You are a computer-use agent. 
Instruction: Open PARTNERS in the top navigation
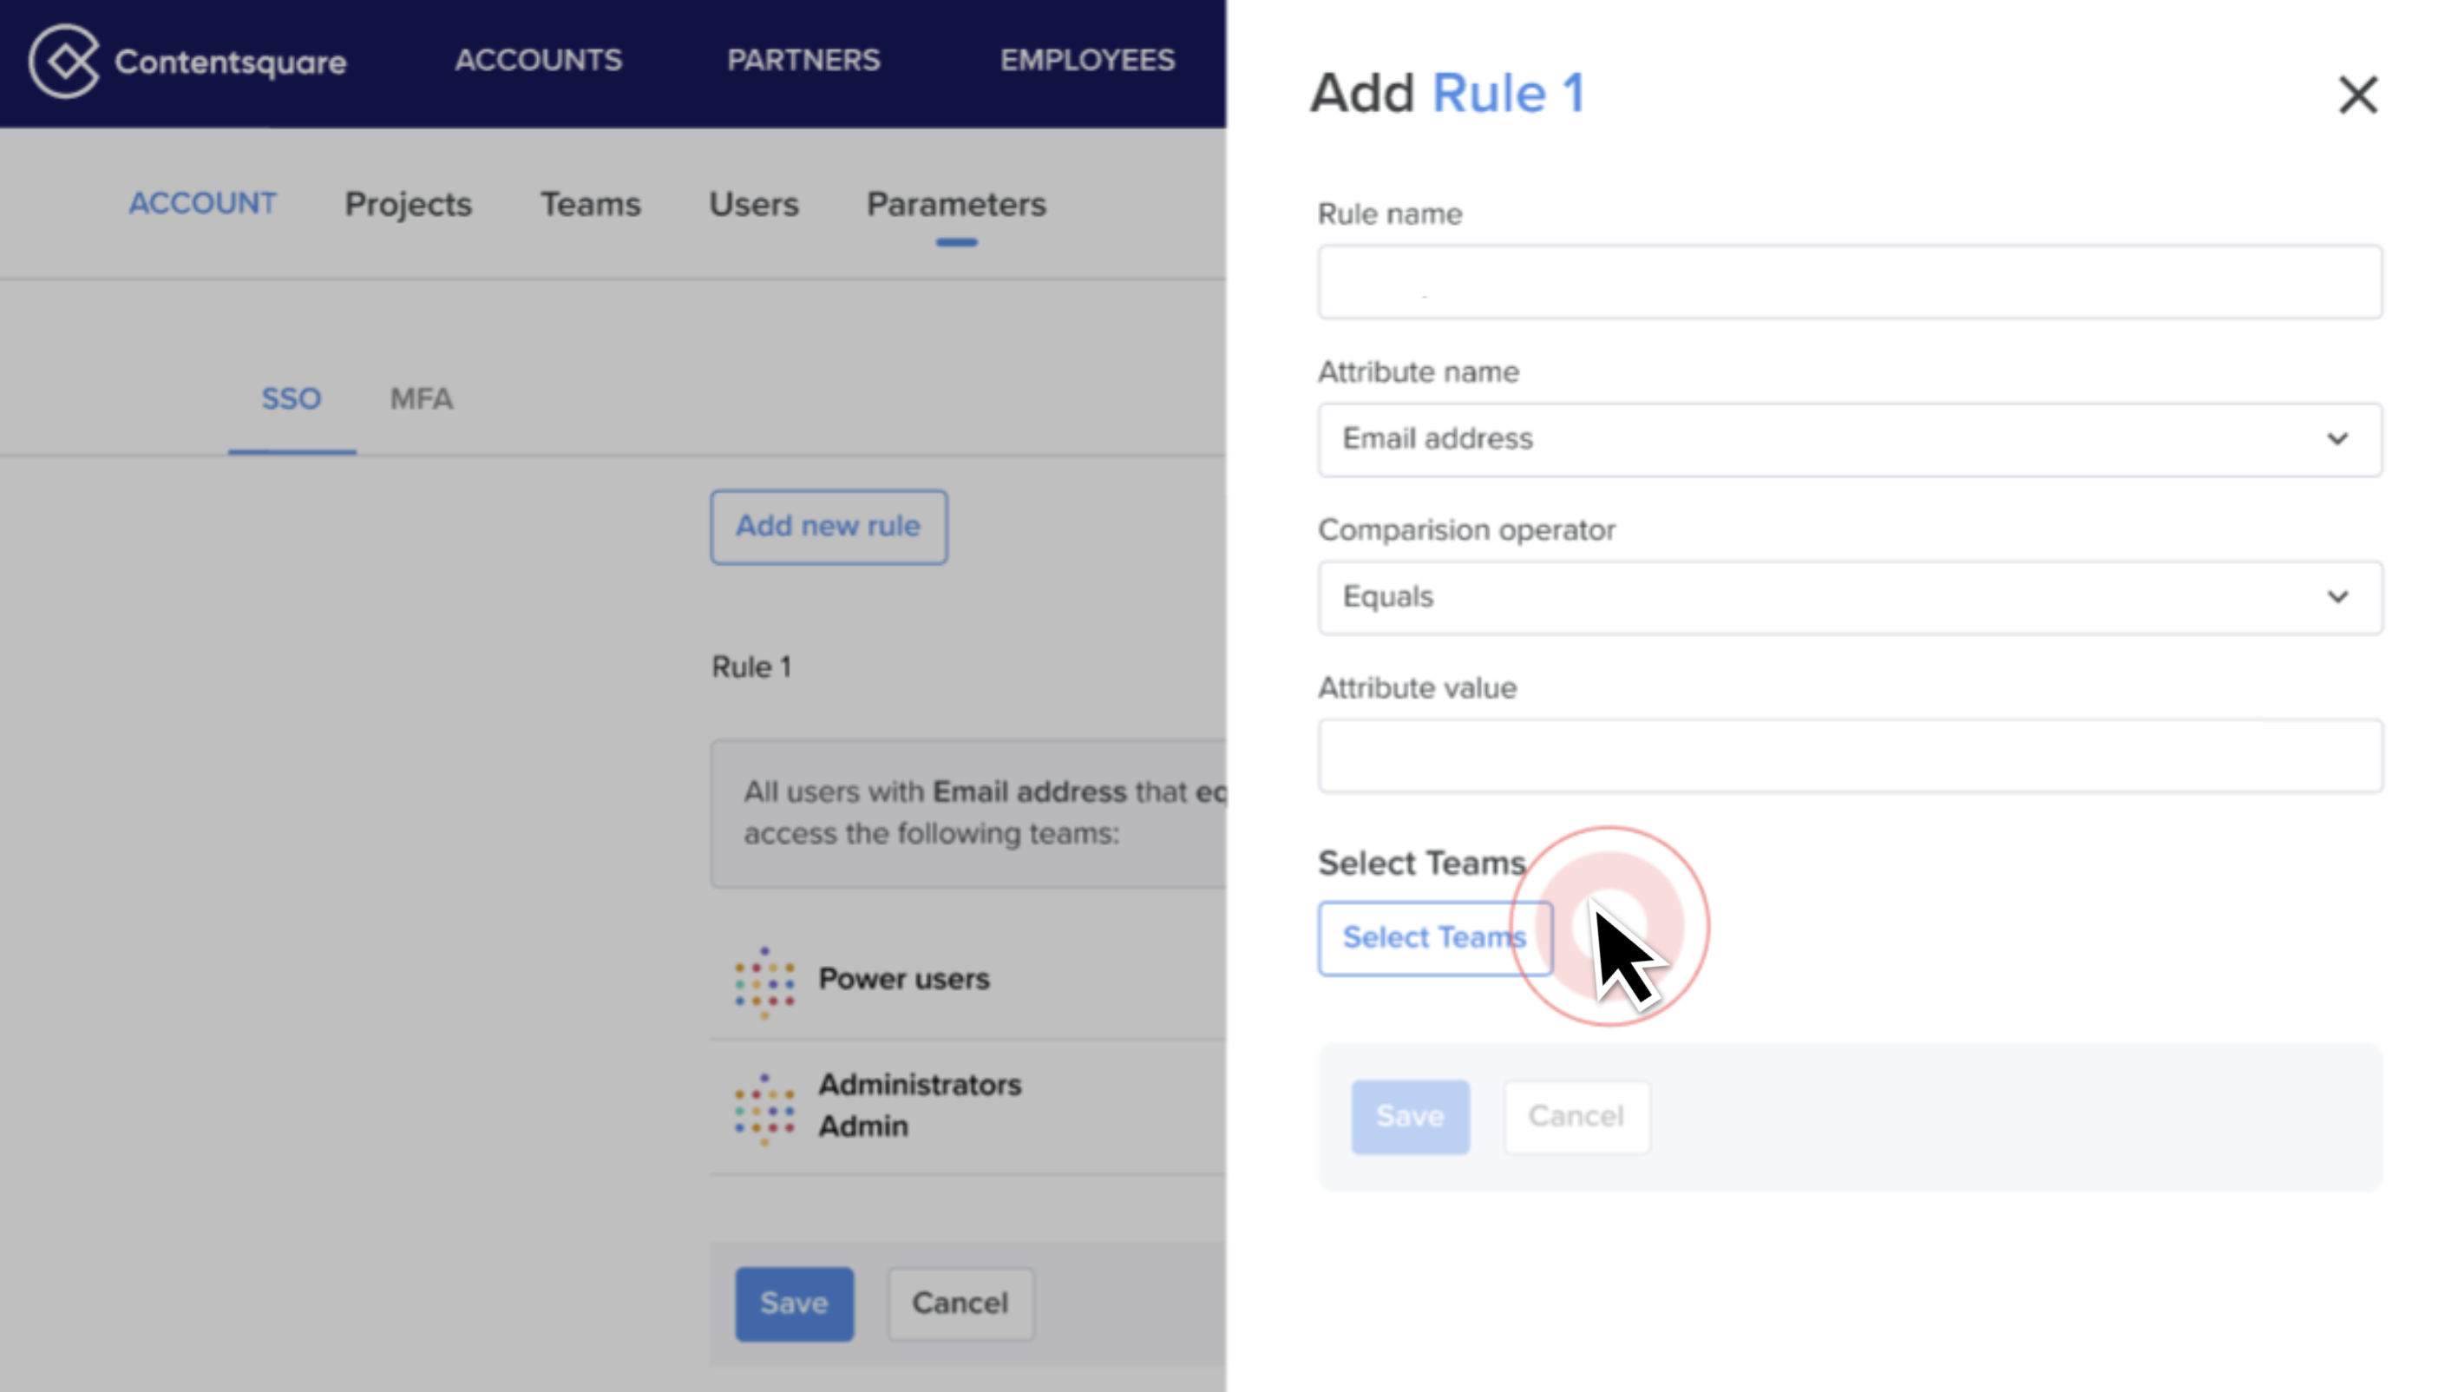pyautogui.click(x=803, y=60)
